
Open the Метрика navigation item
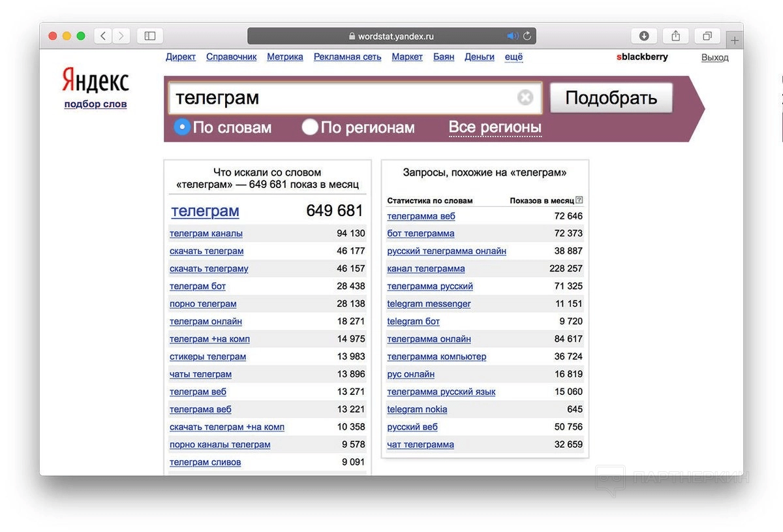[x=285, y=57]
